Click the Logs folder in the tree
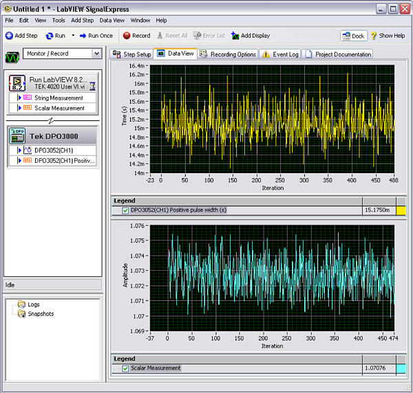 29,304
